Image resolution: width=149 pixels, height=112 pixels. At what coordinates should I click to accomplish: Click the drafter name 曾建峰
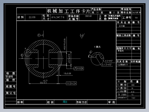[x=9, y=77]
